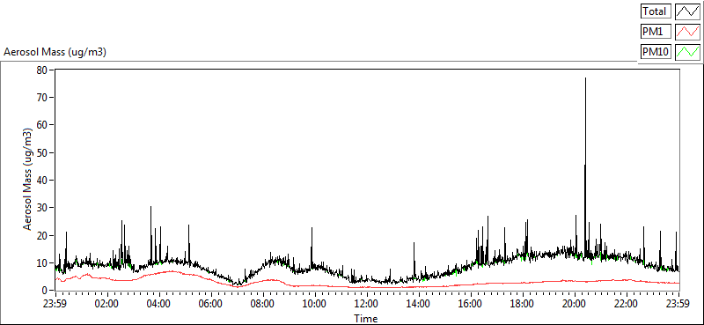704x325 pixels.
Task: Click the 06:00 time axis label
Action: pyautogui.click(x=210, y=304)
